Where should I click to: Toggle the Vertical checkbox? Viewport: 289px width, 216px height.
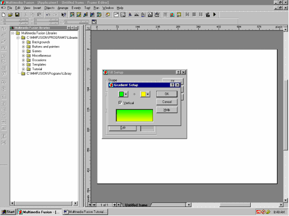[x=120, y=103]
